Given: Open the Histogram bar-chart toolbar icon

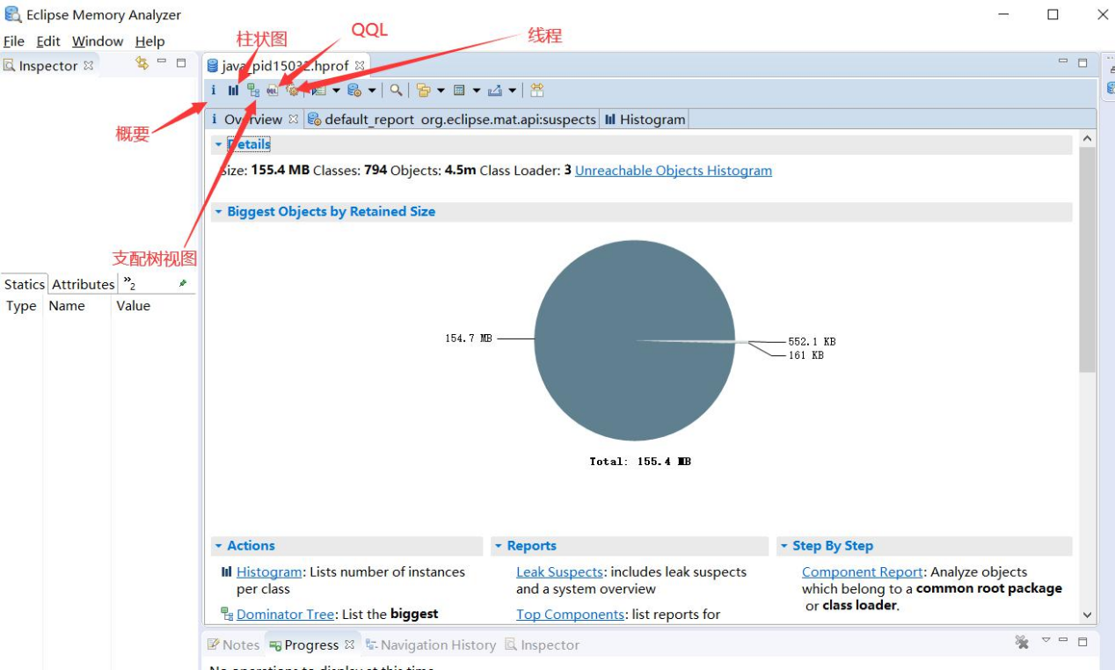Looking at the screenshot, I should (x=233, y=90).
